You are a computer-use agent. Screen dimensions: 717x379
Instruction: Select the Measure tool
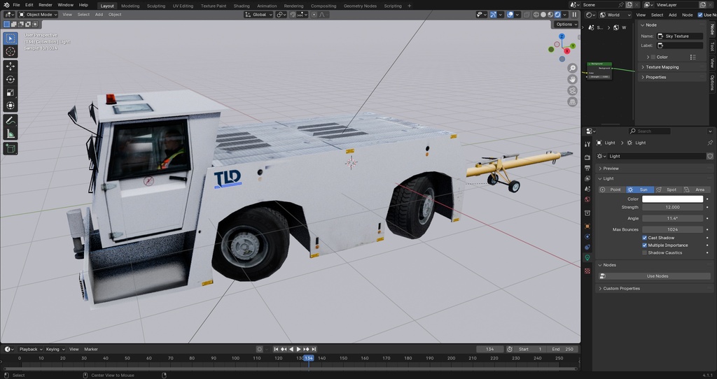coord(11,134)
